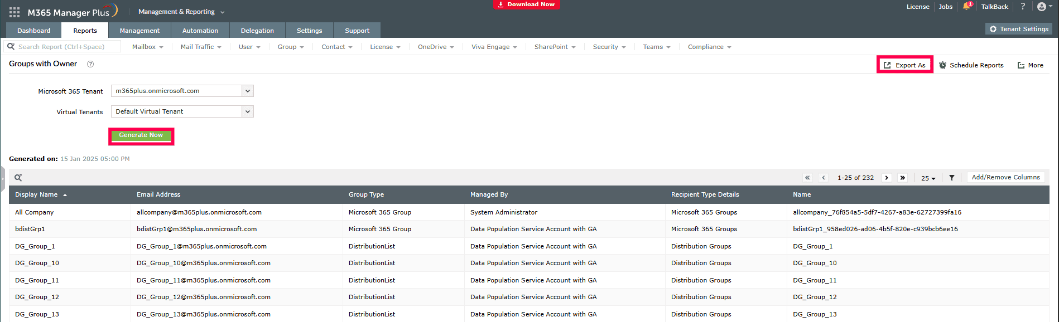Expand the SharePoint reports menu

555,47
